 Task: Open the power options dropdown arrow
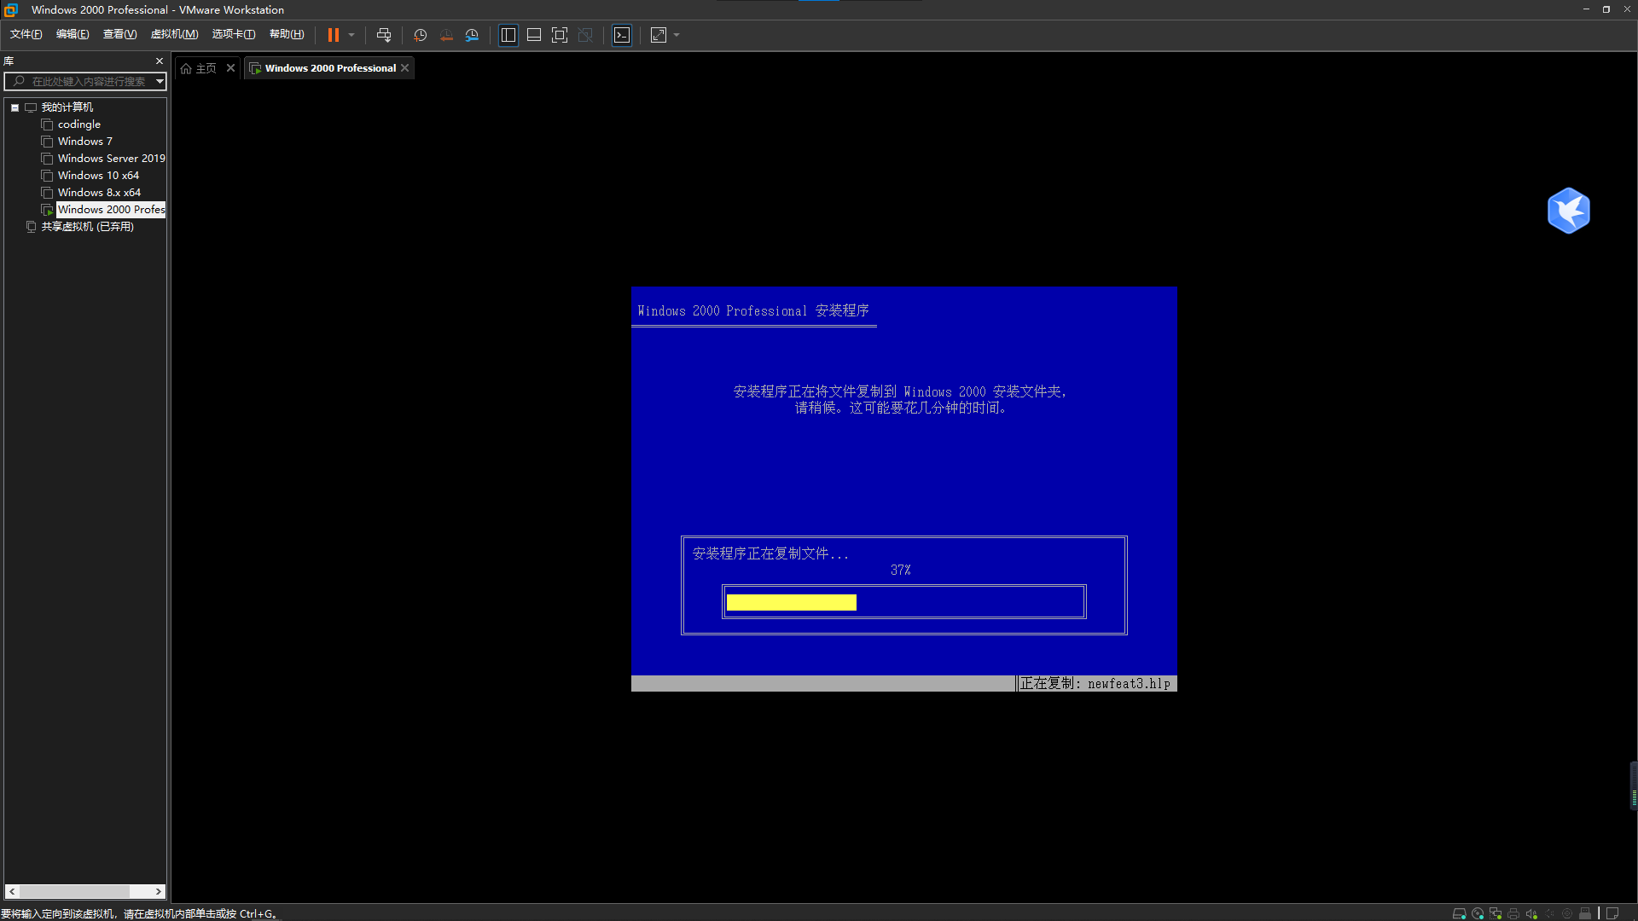pyautogui.click(x=351, y=35)
